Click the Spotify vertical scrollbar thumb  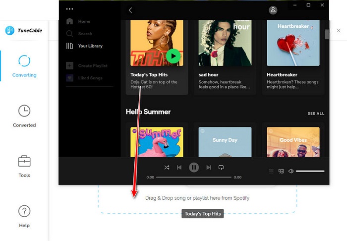click(327, 34)
